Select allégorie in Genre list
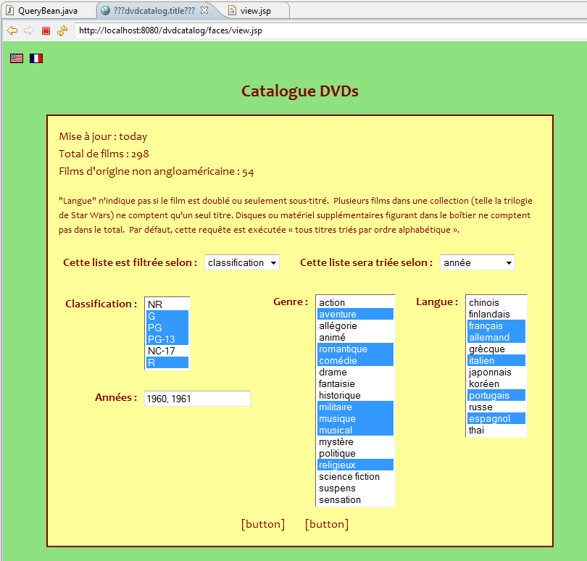This screenshot has height=561, width=587. click(x=355, y=325)
